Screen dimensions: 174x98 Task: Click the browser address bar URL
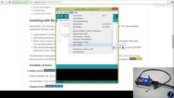[45, 2]
